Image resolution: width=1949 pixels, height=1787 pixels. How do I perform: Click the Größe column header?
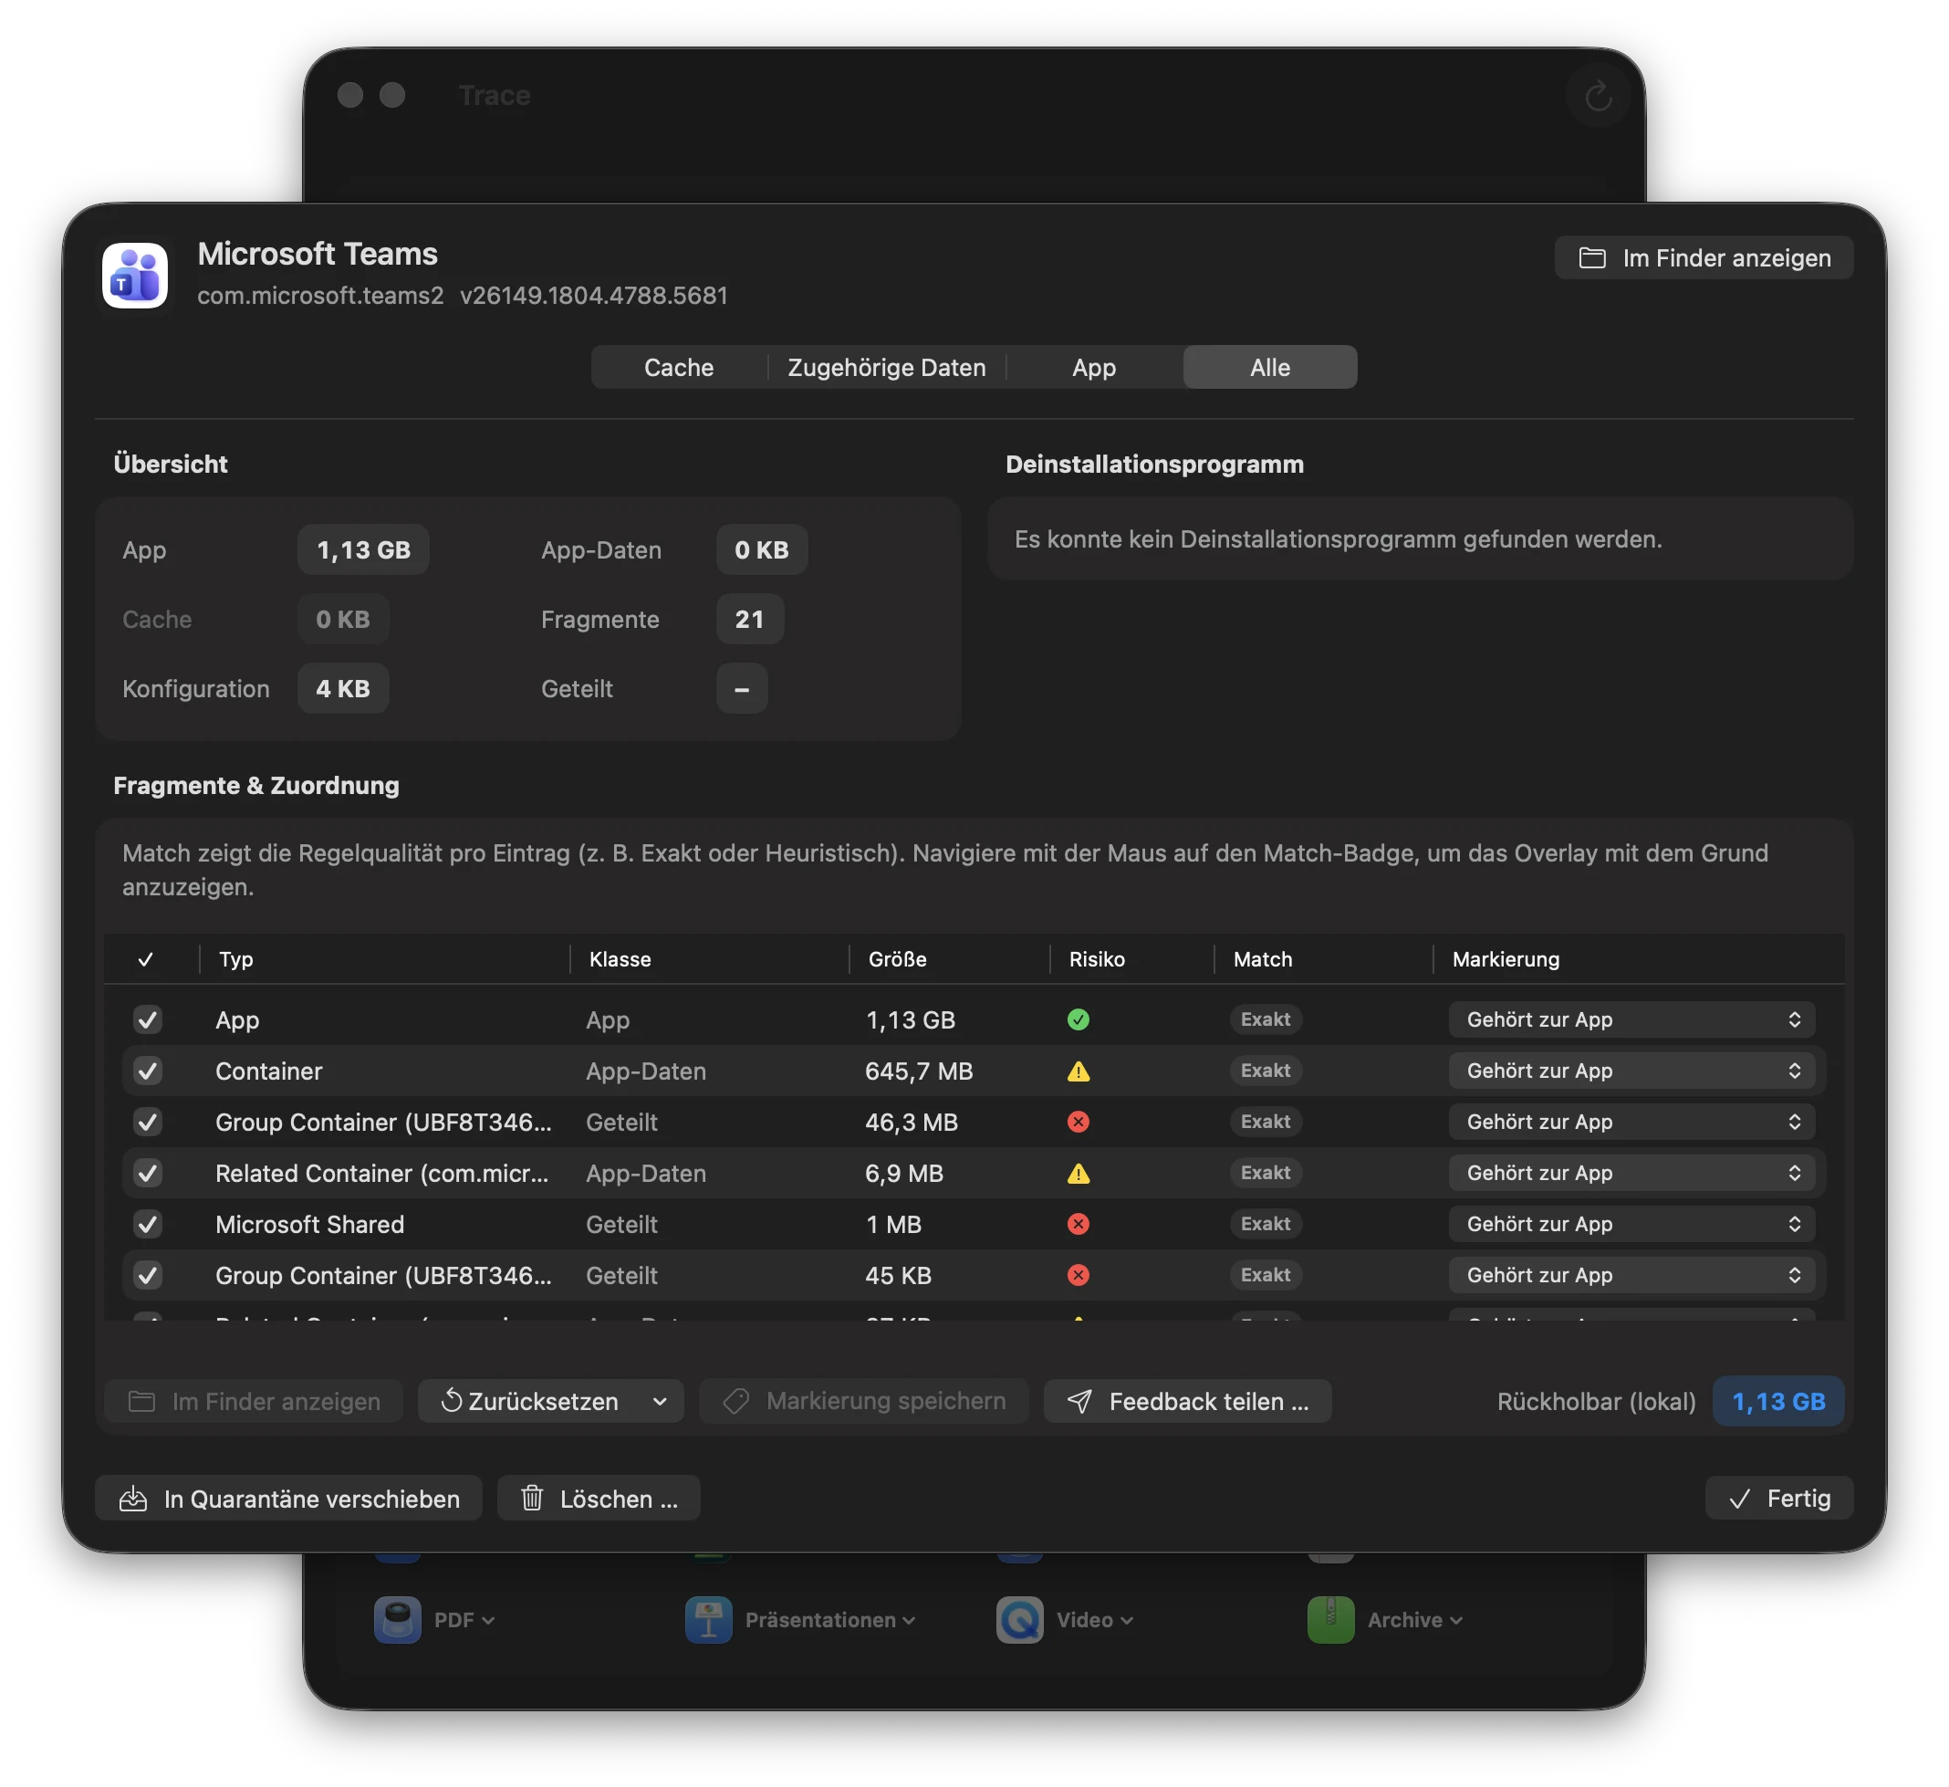click(897, 959)
